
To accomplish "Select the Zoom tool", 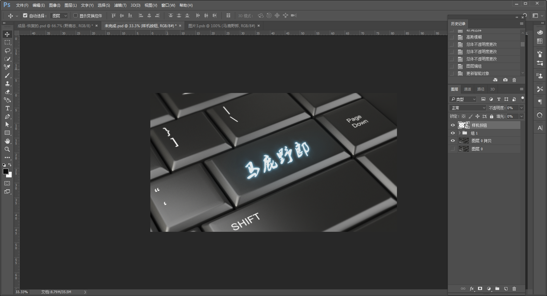I will click(x=7, y=149).
